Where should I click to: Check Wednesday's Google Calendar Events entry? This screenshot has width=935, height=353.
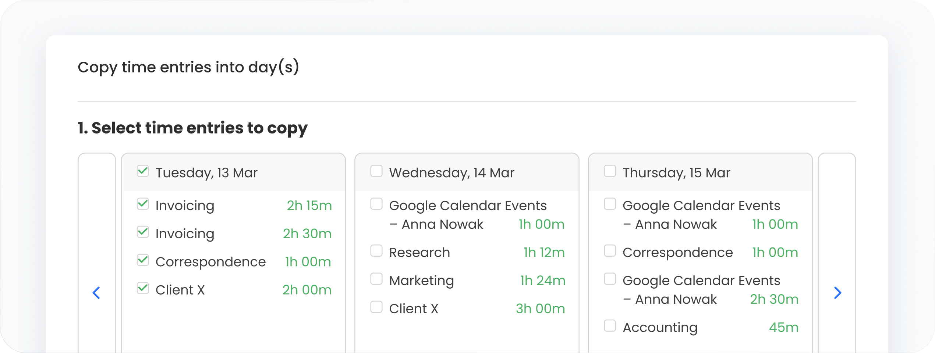376,204
